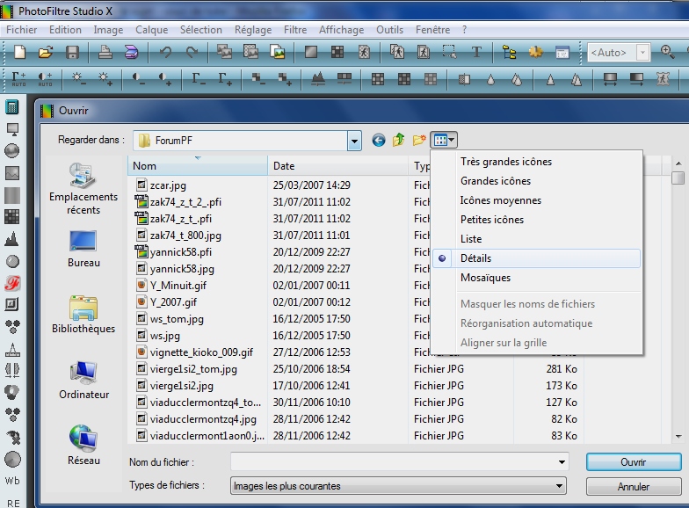Click the Auto levels icon
The width and height of the screenshot is (689, 508).
tap(18, 79)
